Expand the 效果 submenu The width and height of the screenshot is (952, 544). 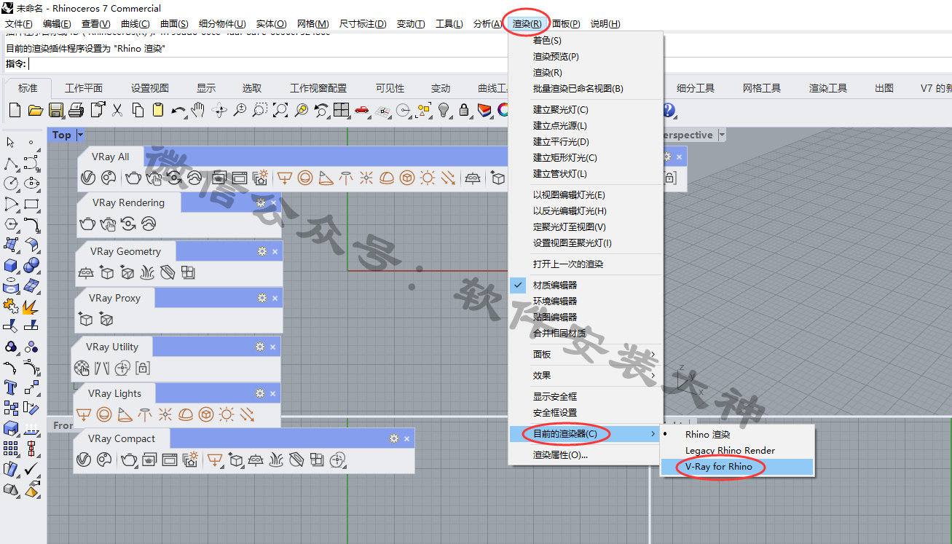585,375
